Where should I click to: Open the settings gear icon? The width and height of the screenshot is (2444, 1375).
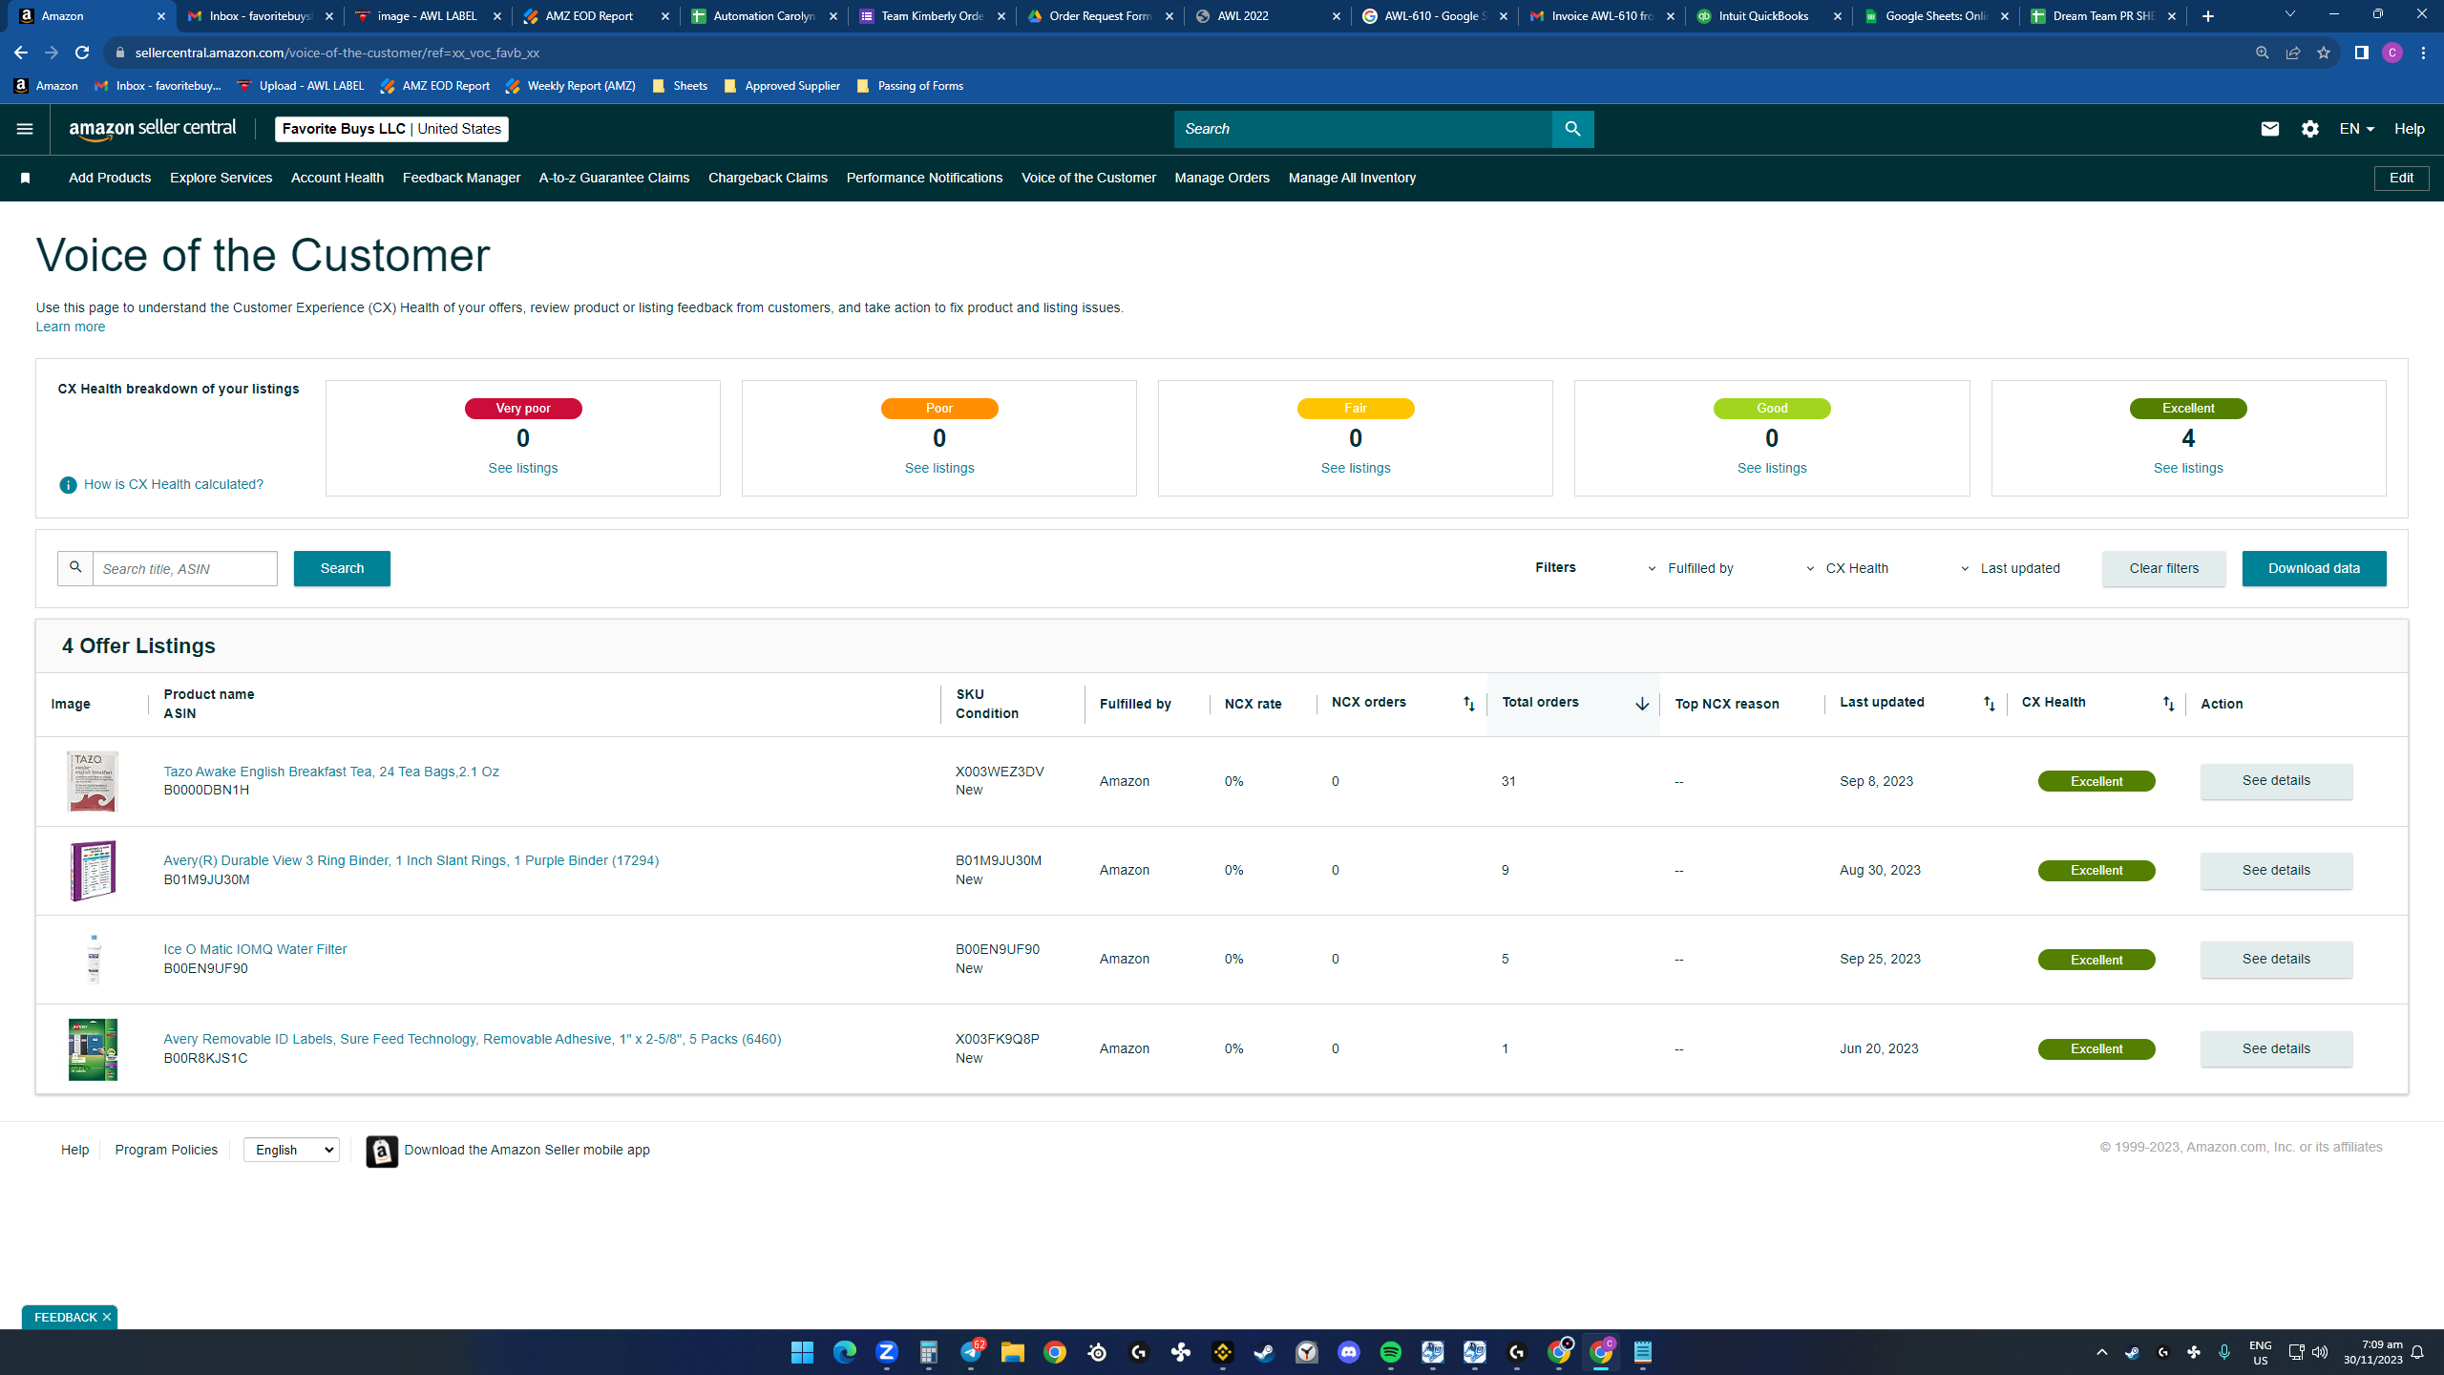click(x=2309, y=129)
